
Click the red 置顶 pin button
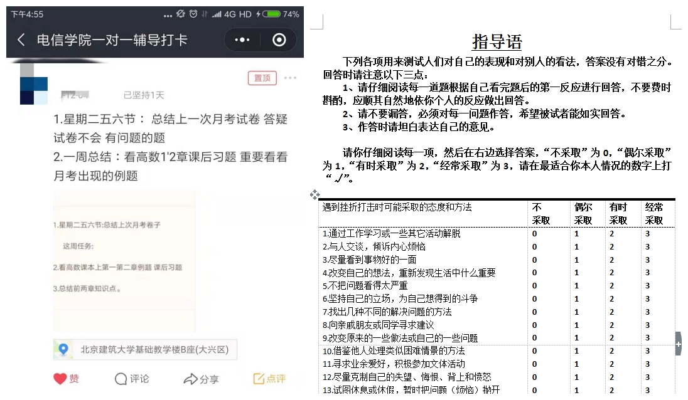tap(262, 78)
